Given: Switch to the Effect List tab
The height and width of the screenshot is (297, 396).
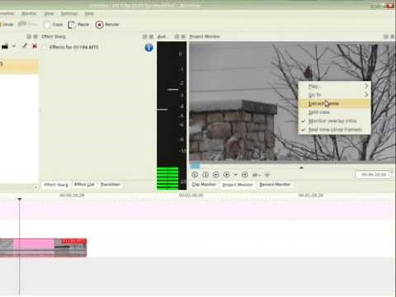Looking at the screenshot, I should (84, 185).
